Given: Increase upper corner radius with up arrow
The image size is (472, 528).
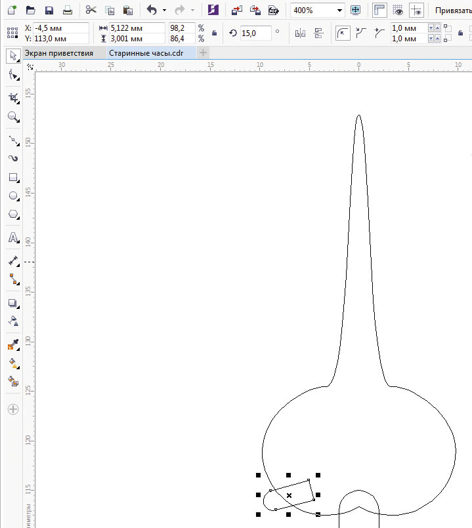Looking at the screenshot, I should click(x=437, y=28).
